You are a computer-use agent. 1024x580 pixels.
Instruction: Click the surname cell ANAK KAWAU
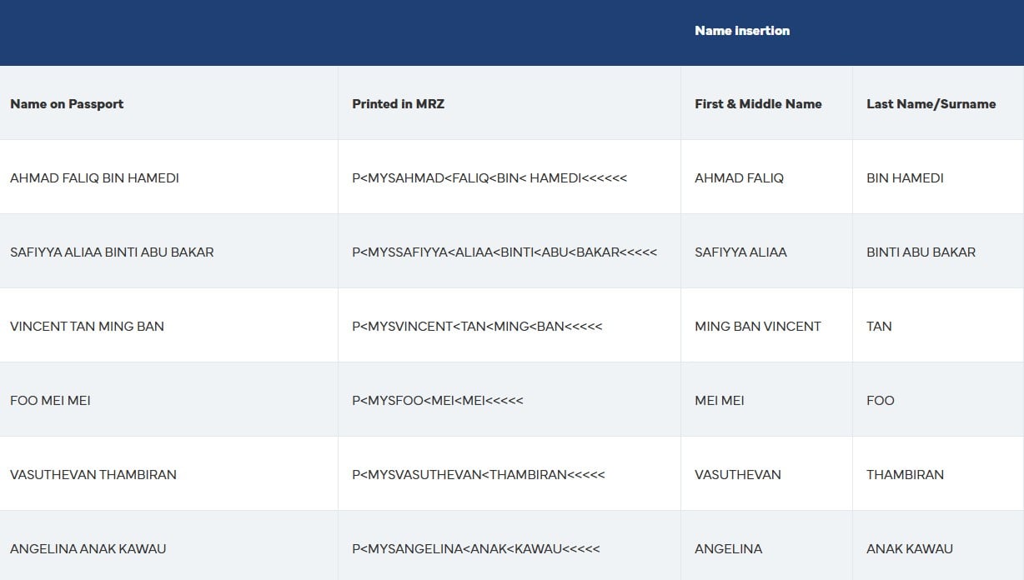(909, 549)
